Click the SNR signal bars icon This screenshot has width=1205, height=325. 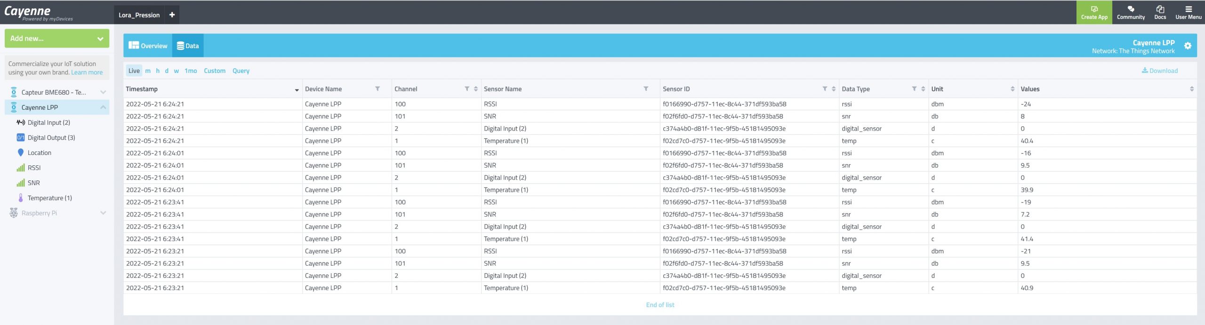tap(21, 183)
